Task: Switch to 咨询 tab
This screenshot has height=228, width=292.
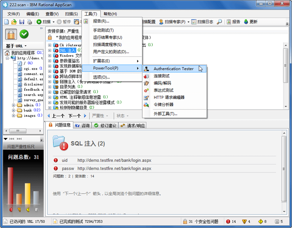Action: pyautogui.click(x=82, y=125)
